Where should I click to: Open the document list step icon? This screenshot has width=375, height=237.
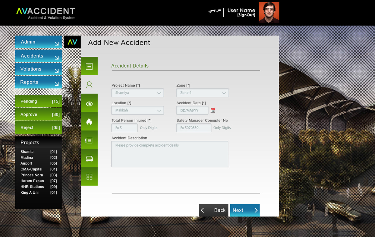point(89,66)
